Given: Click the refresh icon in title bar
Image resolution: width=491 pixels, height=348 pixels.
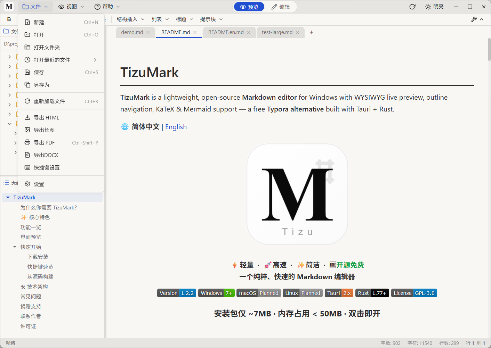Looking at the screenshot, I should 412,7.
